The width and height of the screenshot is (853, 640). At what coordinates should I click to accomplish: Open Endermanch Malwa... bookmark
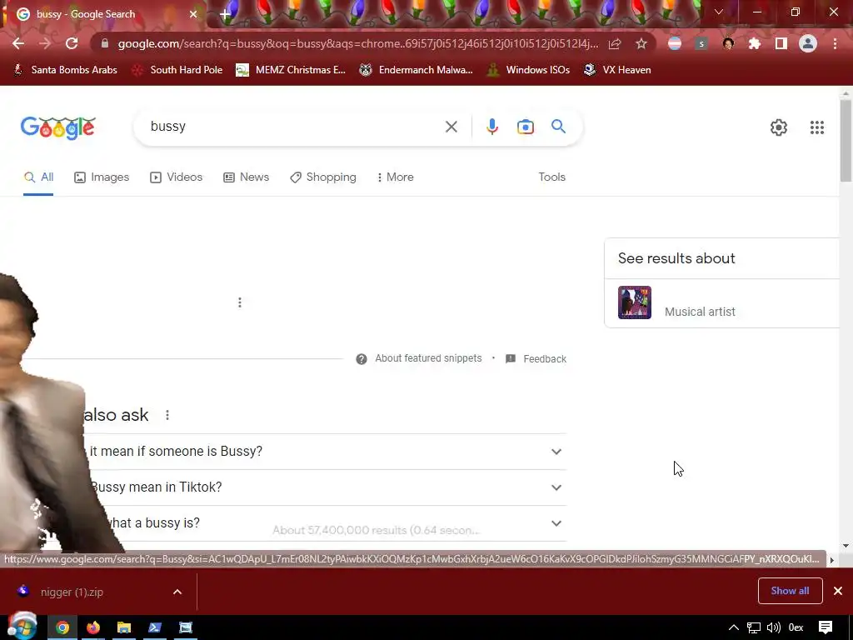coord(416,70)
